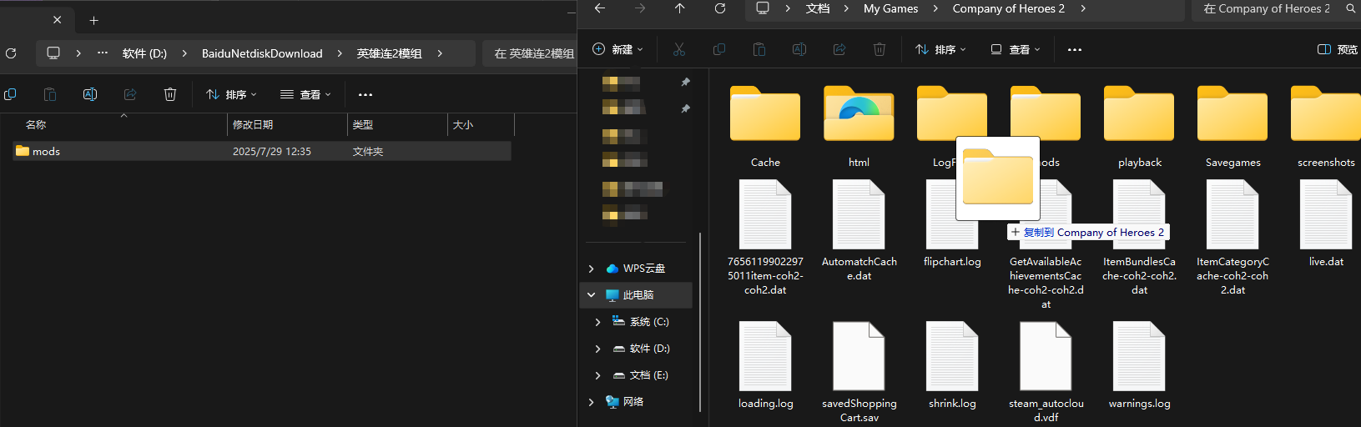Click the Paste icon in the right window toolbar
Image resolution: width=1361 pixels, height=427 pixels.
759,49
